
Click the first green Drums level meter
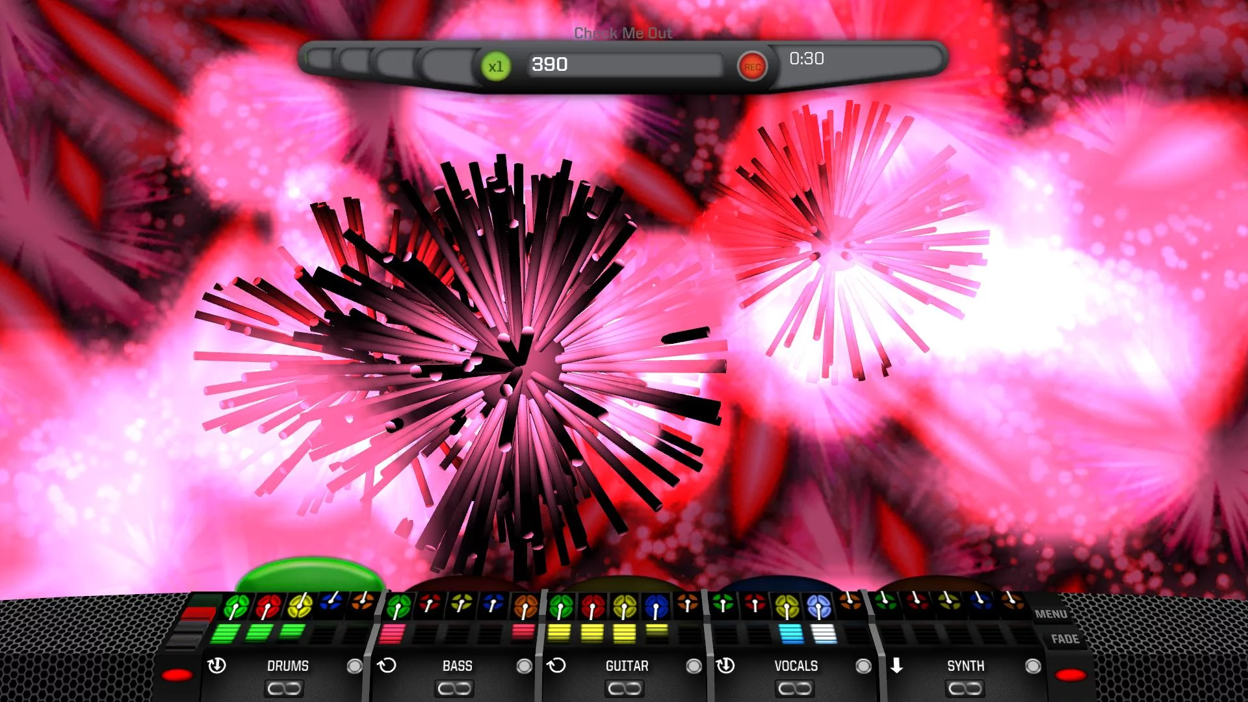coord(225,633)
